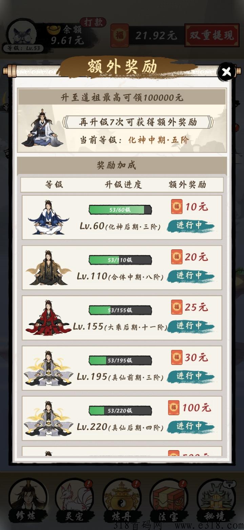Tap 进行中 button for 100元 reward
The height and width of the screenshot is (530, 244).
click(190, 426)
